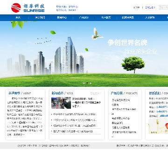Click the more link beside NEWS heading
This screenshot has height=168, width=168.
click(x=96, y=93)
